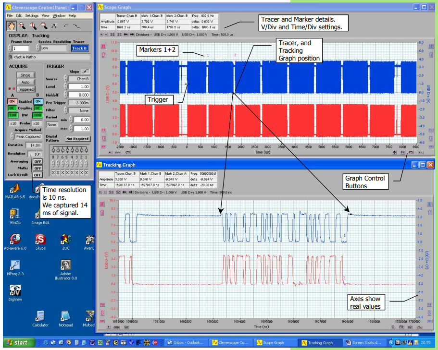Open the Window menu
The width and height of the screenshot is (438, 350).
[58, 15]
